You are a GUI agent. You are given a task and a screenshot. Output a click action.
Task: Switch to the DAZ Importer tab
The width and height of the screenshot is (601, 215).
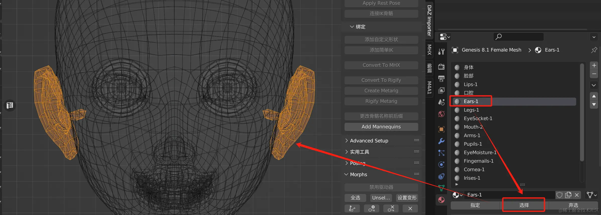point(429,20)
